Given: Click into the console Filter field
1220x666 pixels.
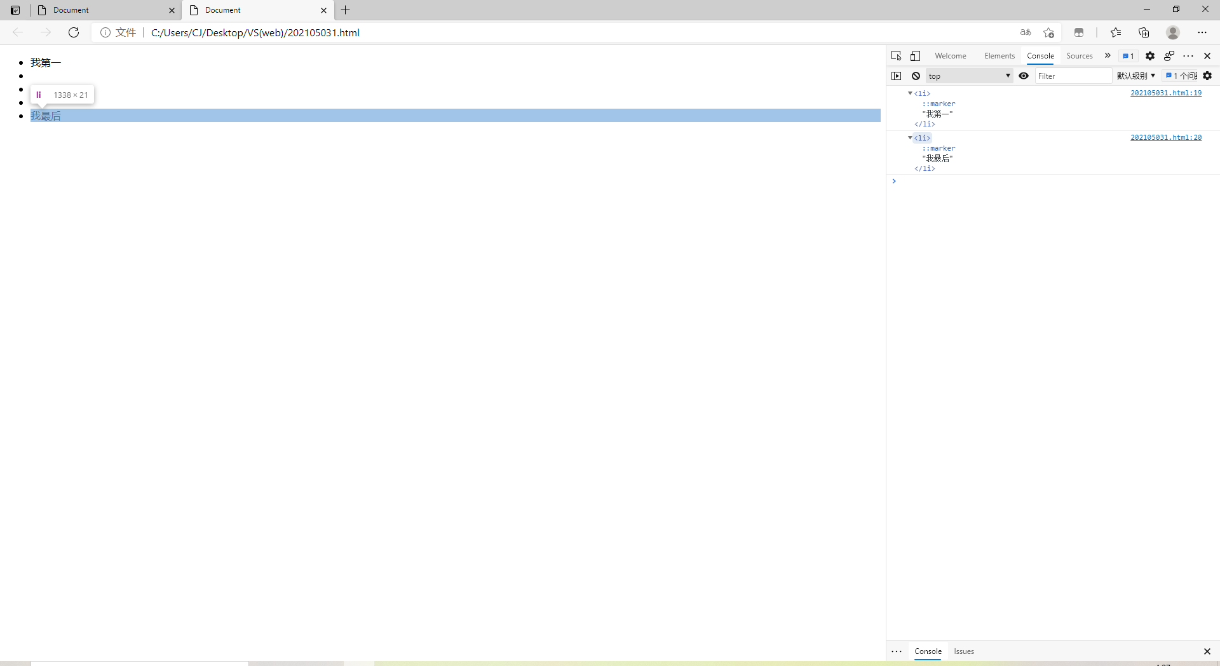Looking at the screenshot, I should 1073,76.
